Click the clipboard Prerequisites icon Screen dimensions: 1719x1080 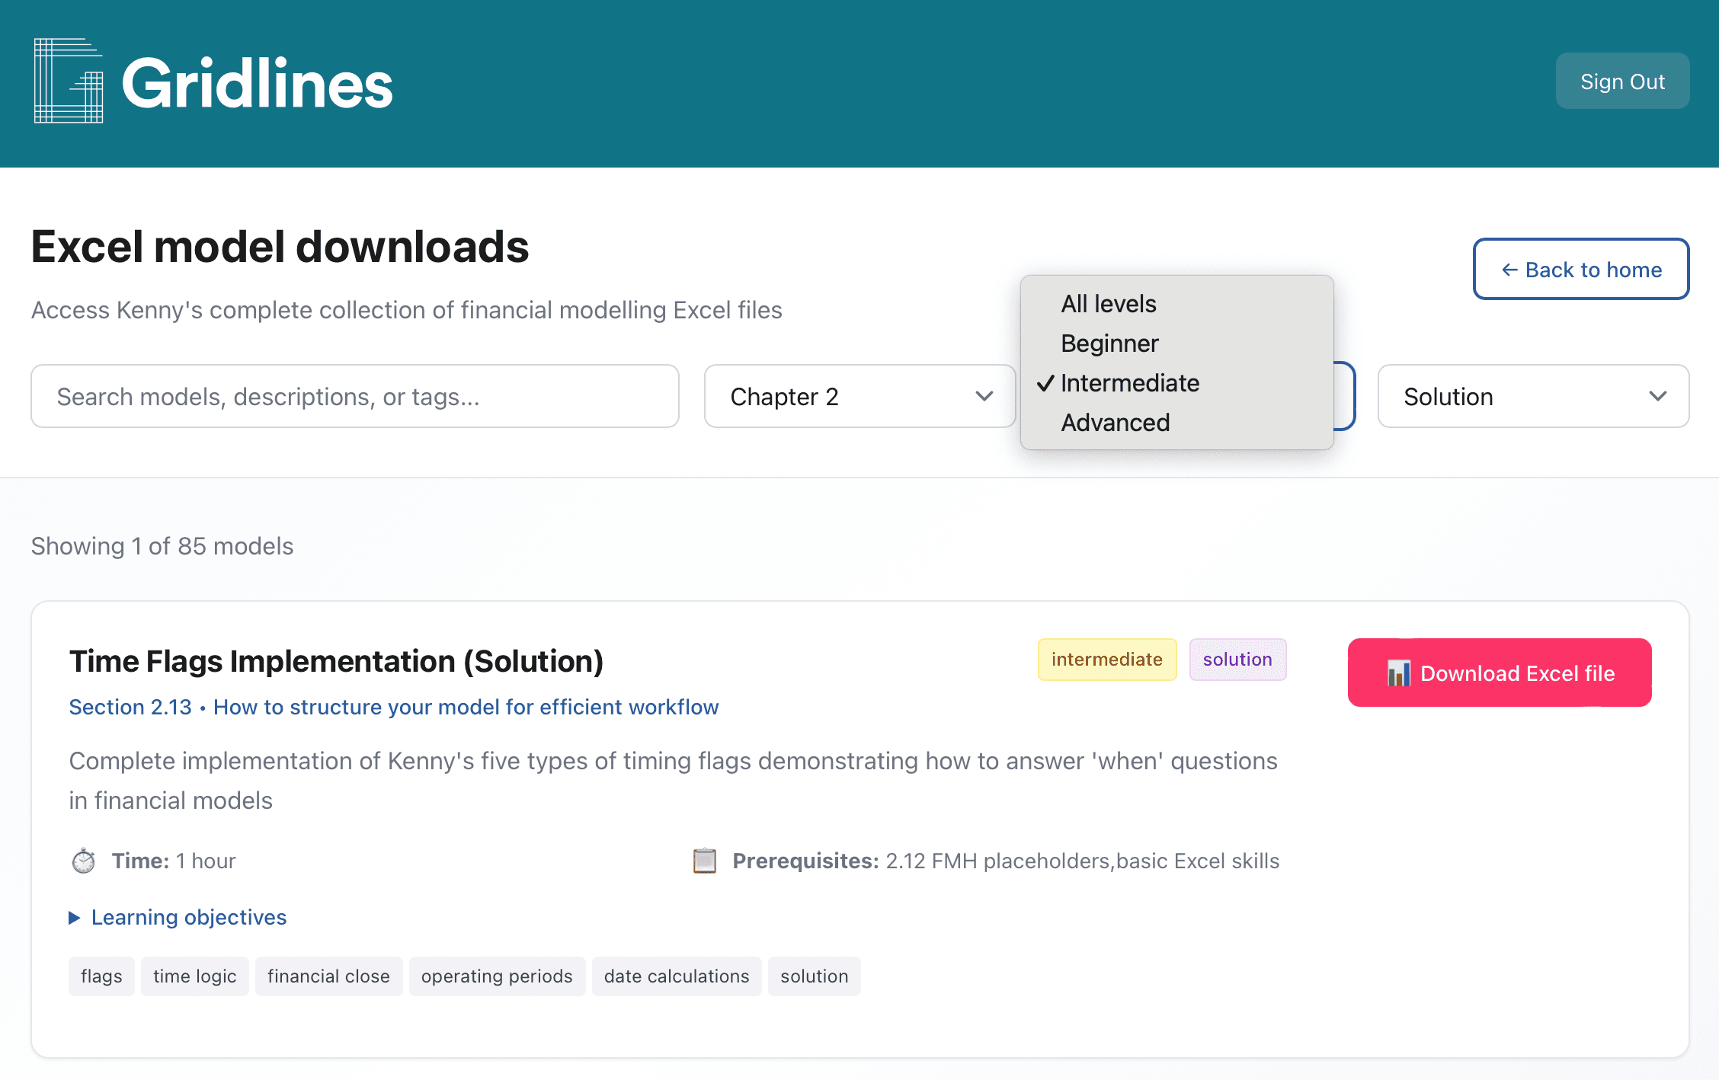click(705, 861)
